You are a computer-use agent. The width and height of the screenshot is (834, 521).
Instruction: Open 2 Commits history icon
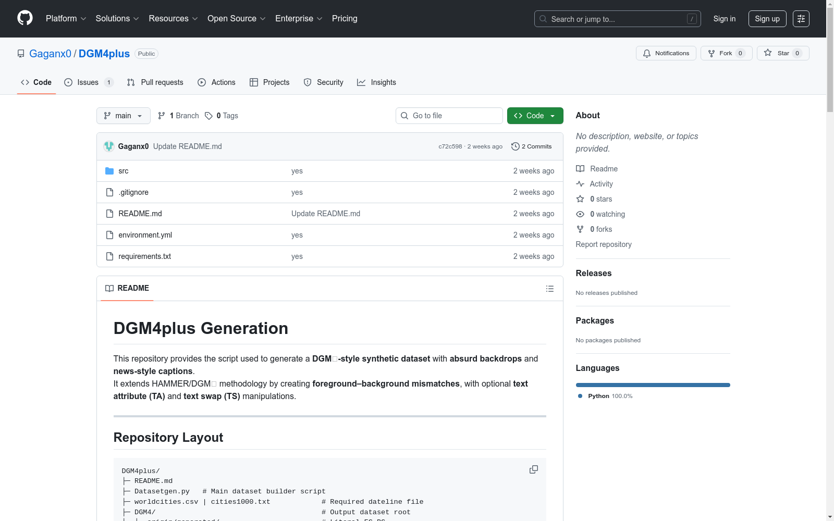(515, 146)
